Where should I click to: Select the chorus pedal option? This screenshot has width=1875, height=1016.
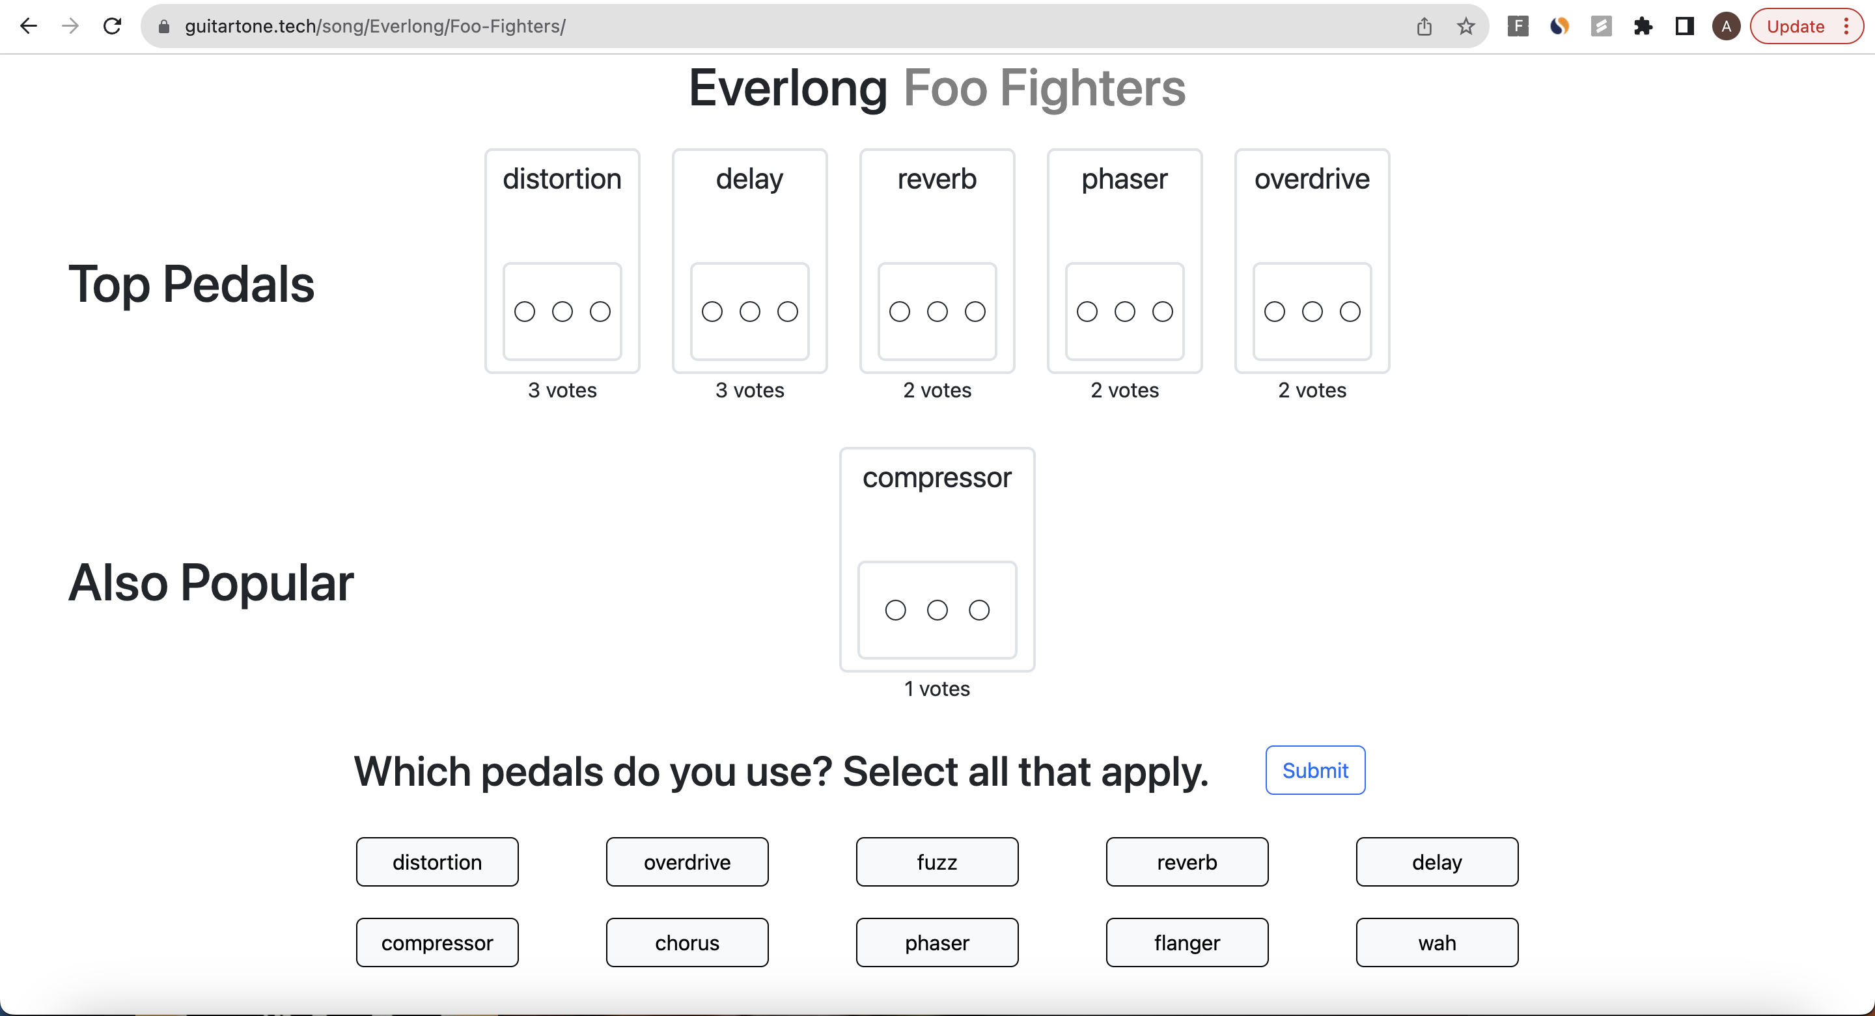point(687,942)
